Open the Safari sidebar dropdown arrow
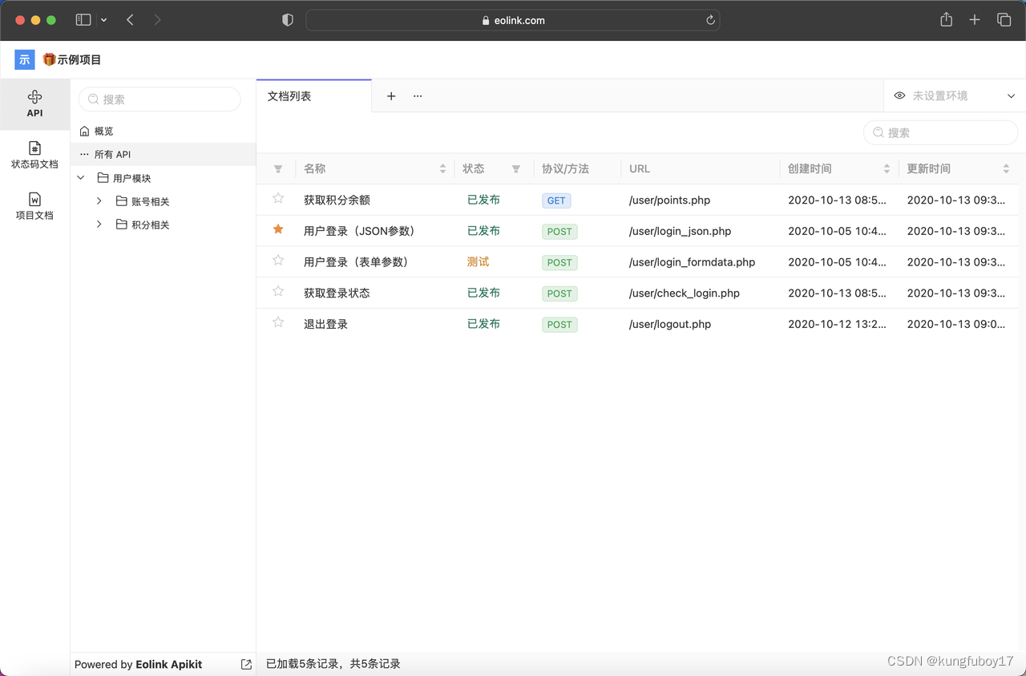This screenshot has width=1026, height=676. click(103, 20)
